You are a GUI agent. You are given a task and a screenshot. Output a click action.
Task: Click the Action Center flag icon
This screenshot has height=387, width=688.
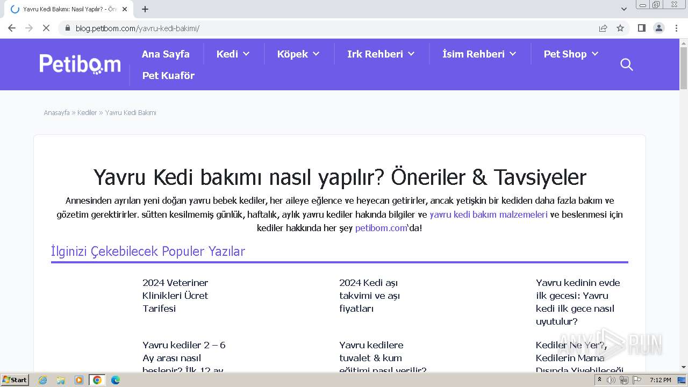(x=637, y=380)
